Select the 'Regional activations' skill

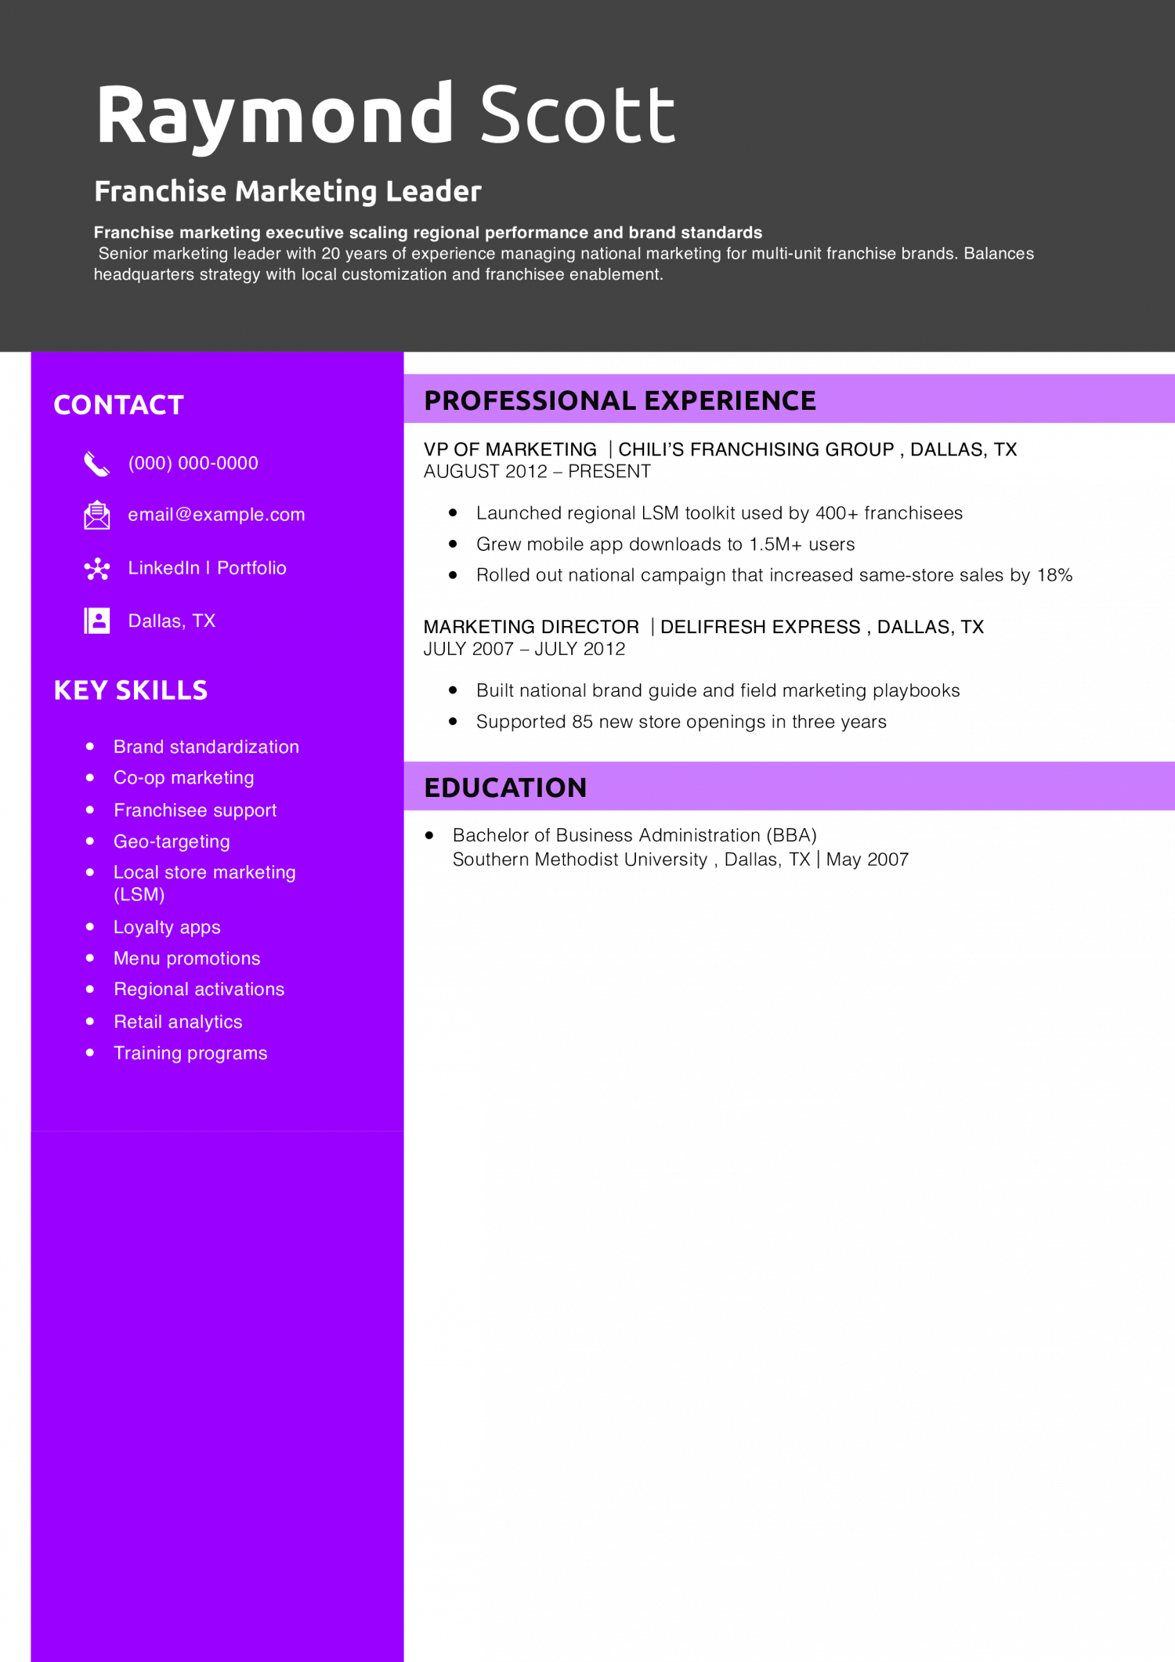(x=199, y=990)
